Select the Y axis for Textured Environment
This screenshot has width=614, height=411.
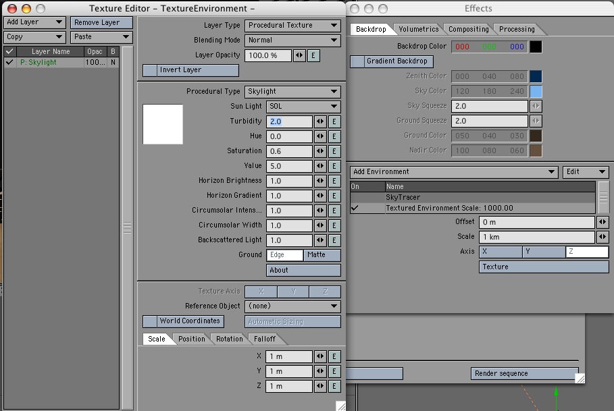(544, 252)
